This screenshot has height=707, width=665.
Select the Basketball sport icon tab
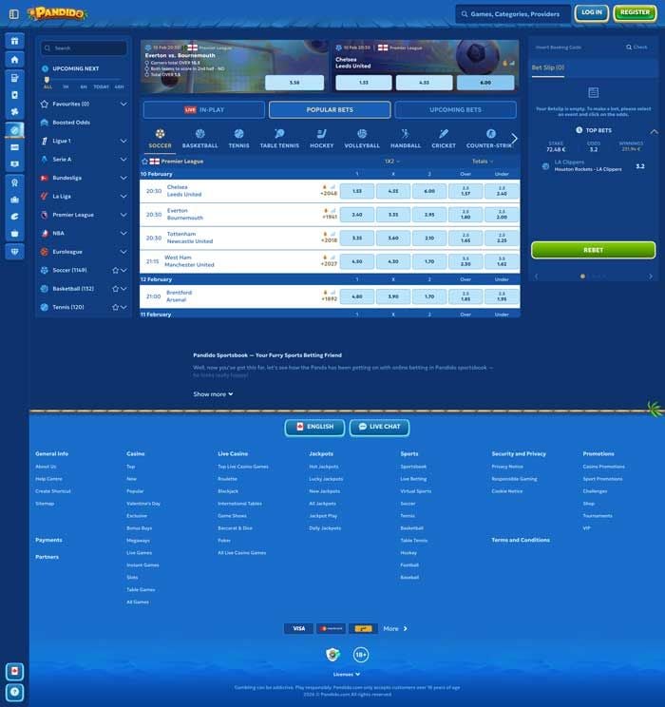point(199,139)
